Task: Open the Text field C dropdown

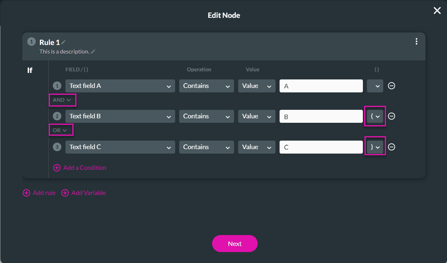Action: [120, 147]
